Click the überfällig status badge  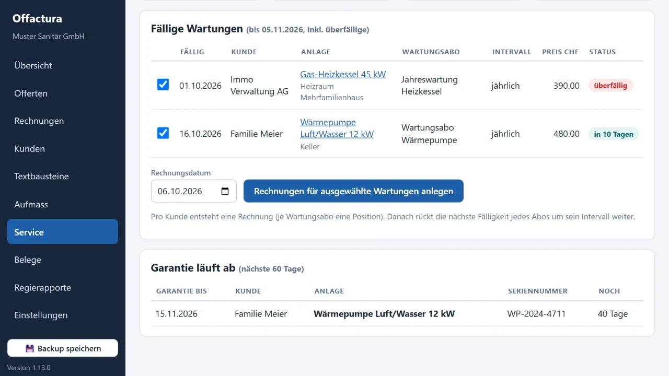pos(610,86)
